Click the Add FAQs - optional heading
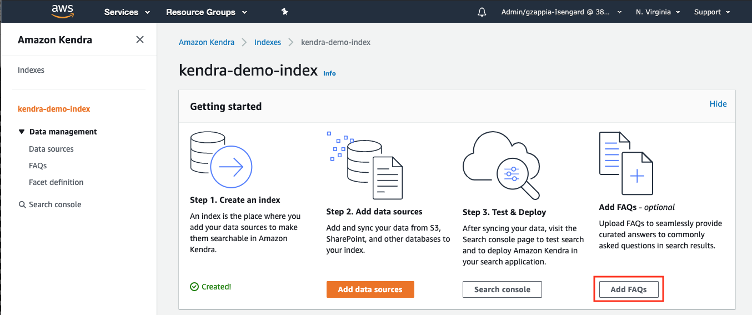 637,207
